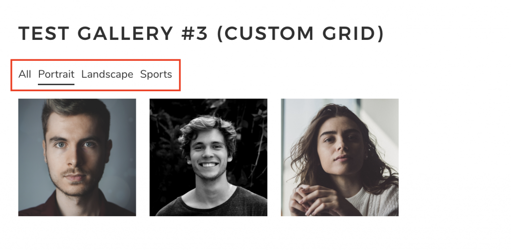Viewport: 511px width, 250px height.
Task: Choose the Landscape category link
Action: (x=107, y=74)
